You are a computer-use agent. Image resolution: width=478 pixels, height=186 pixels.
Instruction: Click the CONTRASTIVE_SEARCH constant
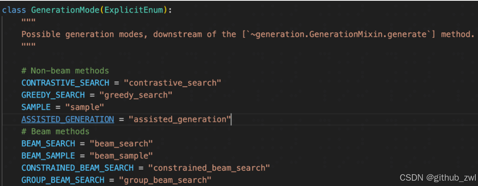65,83
